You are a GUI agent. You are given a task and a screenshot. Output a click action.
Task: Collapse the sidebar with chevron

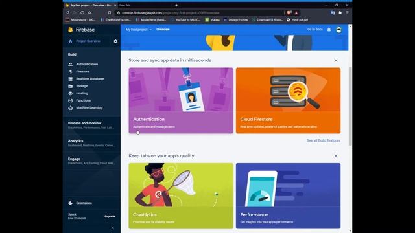113,228
